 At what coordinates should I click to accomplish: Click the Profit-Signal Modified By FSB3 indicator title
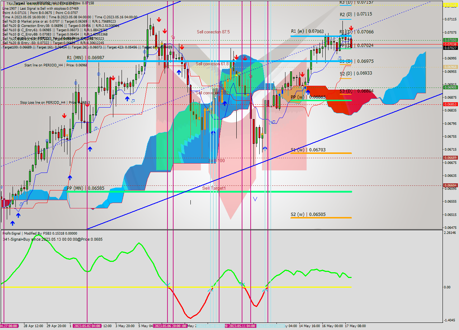[x=39, y=233]
